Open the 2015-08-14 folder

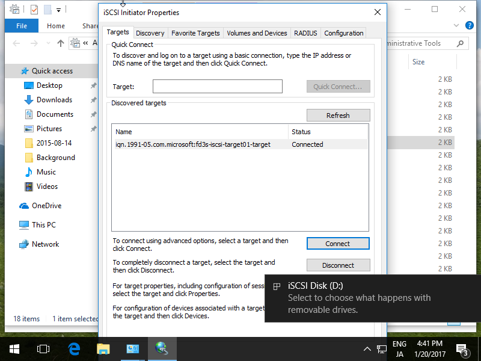[54, 143]
